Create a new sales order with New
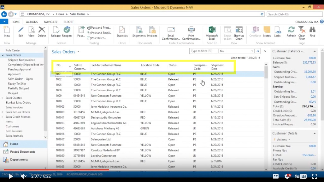Viewport: 324px width, 182px height. coord(7,31)
